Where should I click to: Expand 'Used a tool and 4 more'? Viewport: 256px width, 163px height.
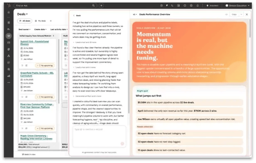84,67
